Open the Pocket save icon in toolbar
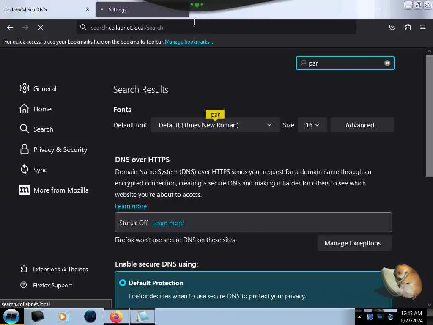This screenshot has width=433, height=325. (392, 27)
